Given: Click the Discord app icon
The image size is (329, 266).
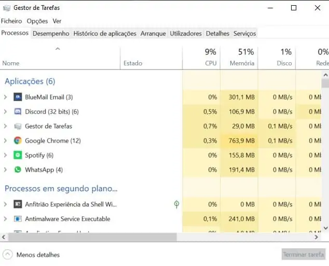Looking at the screenshot, I should click(18, 111).
